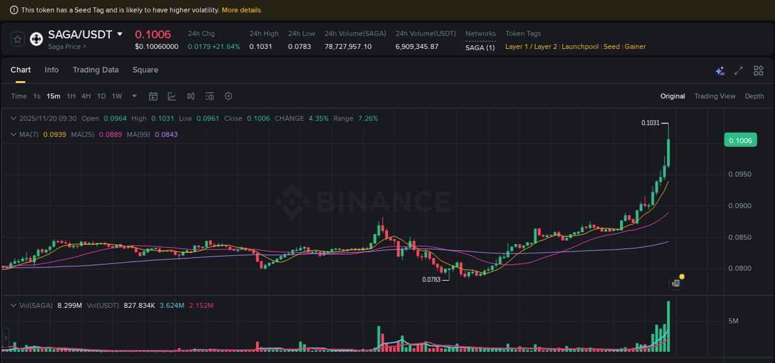This screenshot has height=363, width=775.
Task: Select the 1D timeframe option
Action: click(x=101, y=96)
